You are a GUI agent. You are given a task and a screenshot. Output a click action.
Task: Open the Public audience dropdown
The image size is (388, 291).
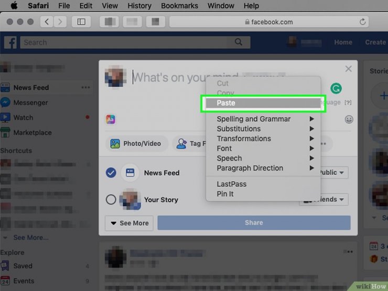pos(334,173)
